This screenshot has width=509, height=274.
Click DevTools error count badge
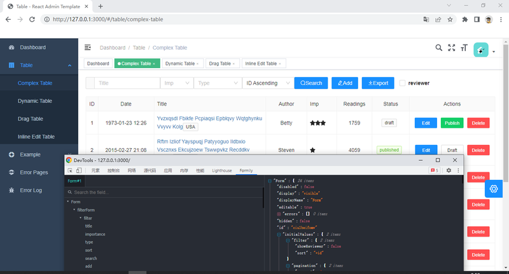(435, 170)
